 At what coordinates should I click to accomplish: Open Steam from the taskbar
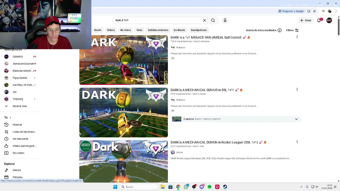click(225, 187)
